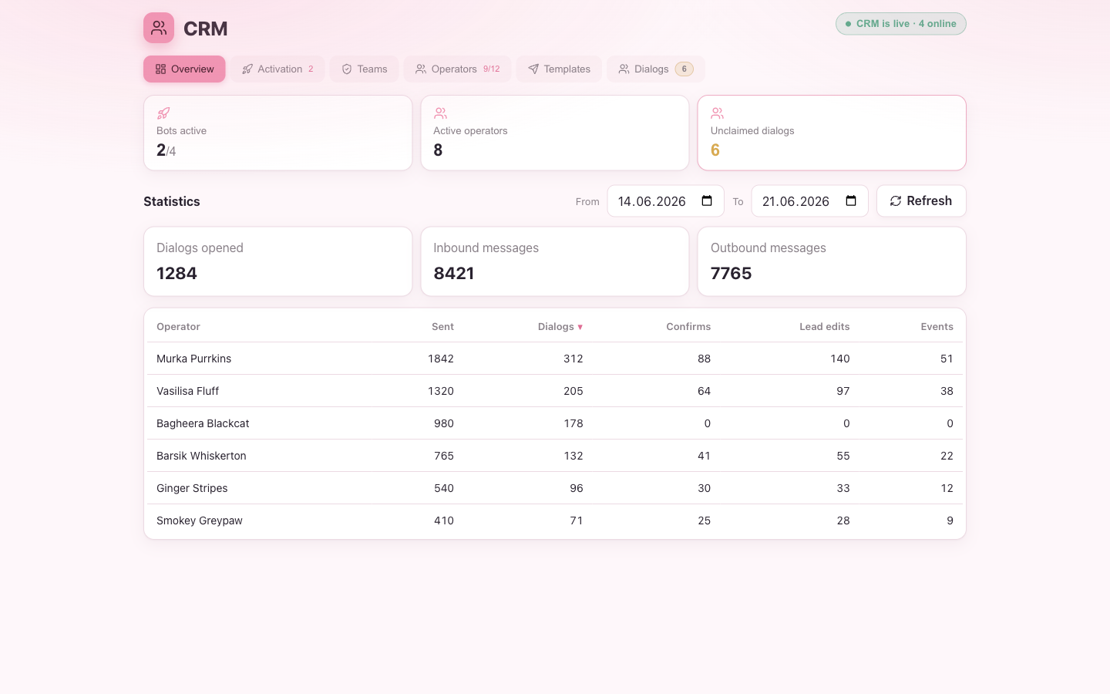Click the refresh arrows icon
Viewport: 1110px width, 694px height.
point(896,201)
